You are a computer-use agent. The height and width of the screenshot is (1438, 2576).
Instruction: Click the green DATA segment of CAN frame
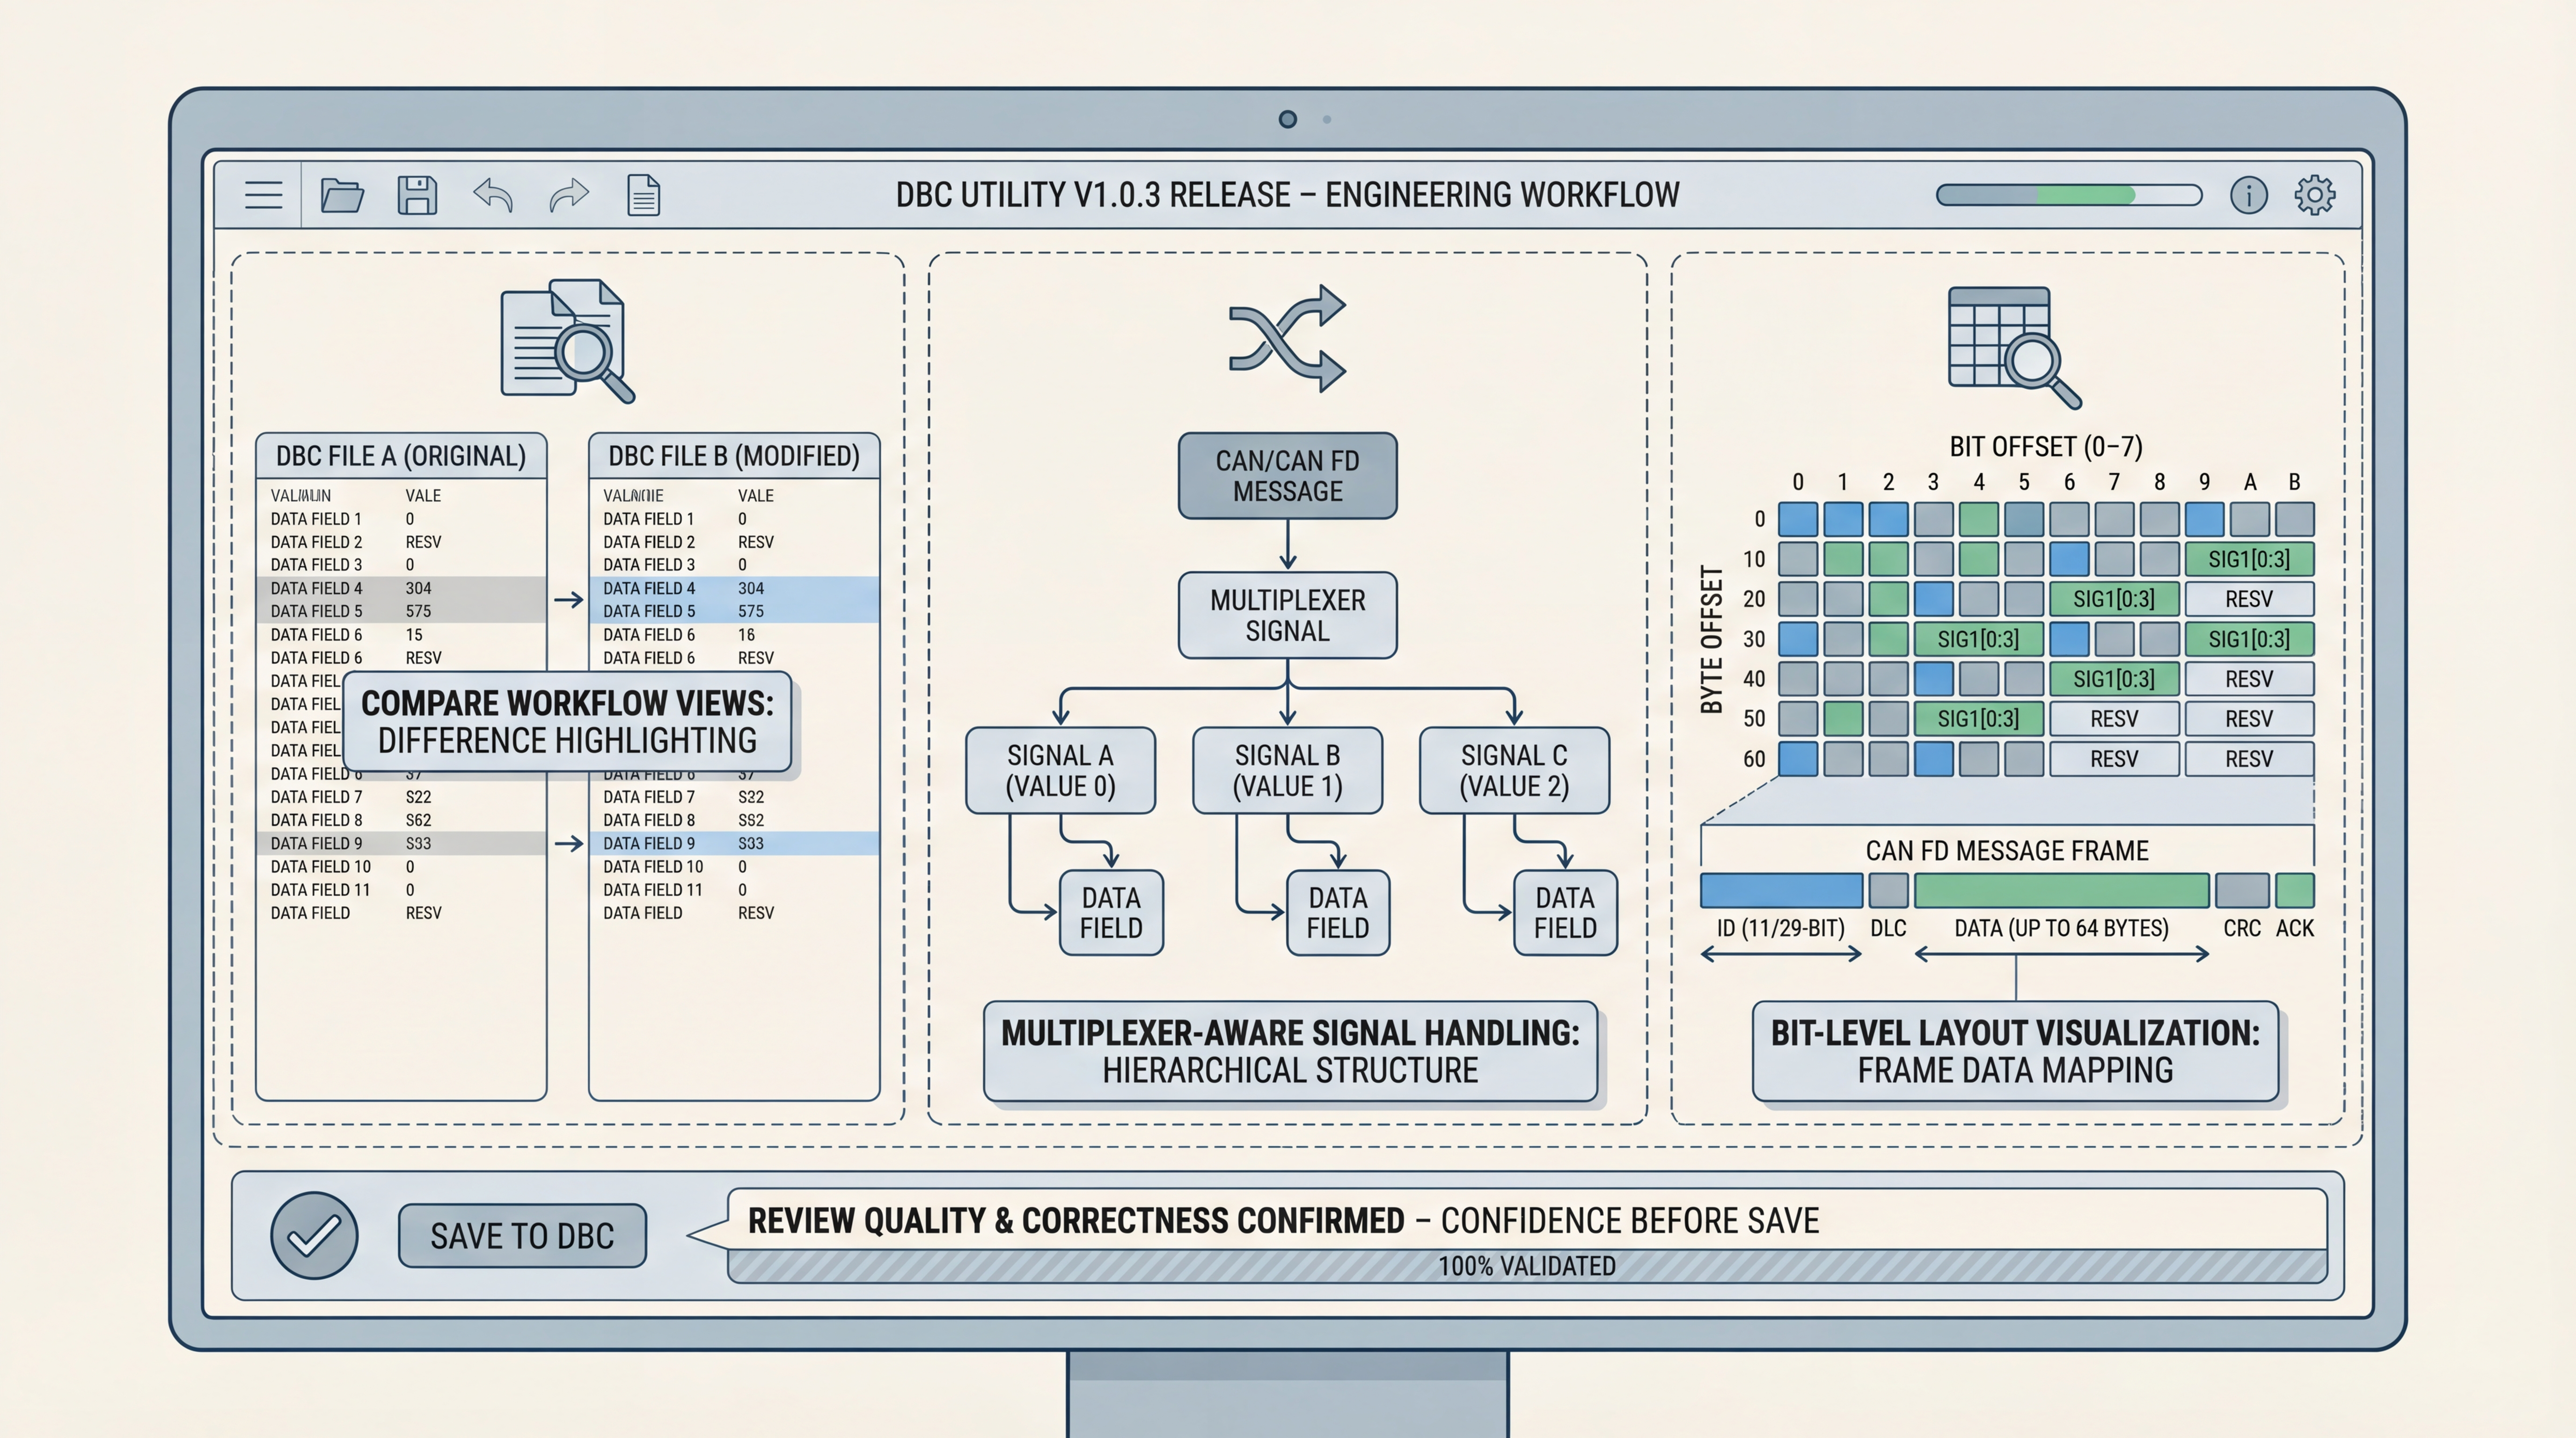2061,890
